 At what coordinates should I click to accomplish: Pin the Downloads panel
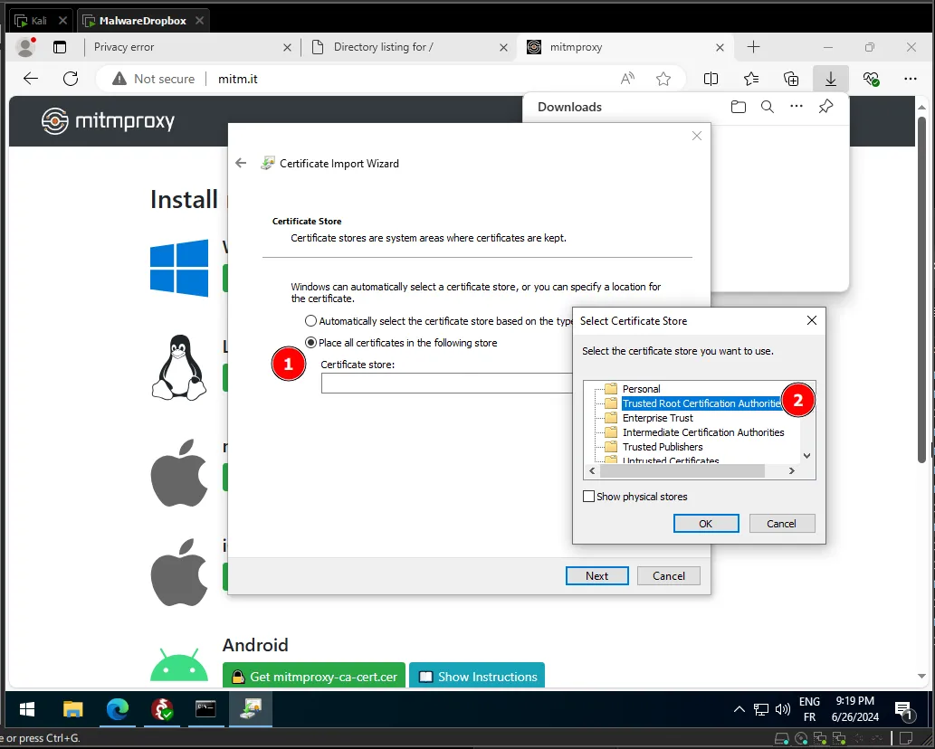pos(825,107)
